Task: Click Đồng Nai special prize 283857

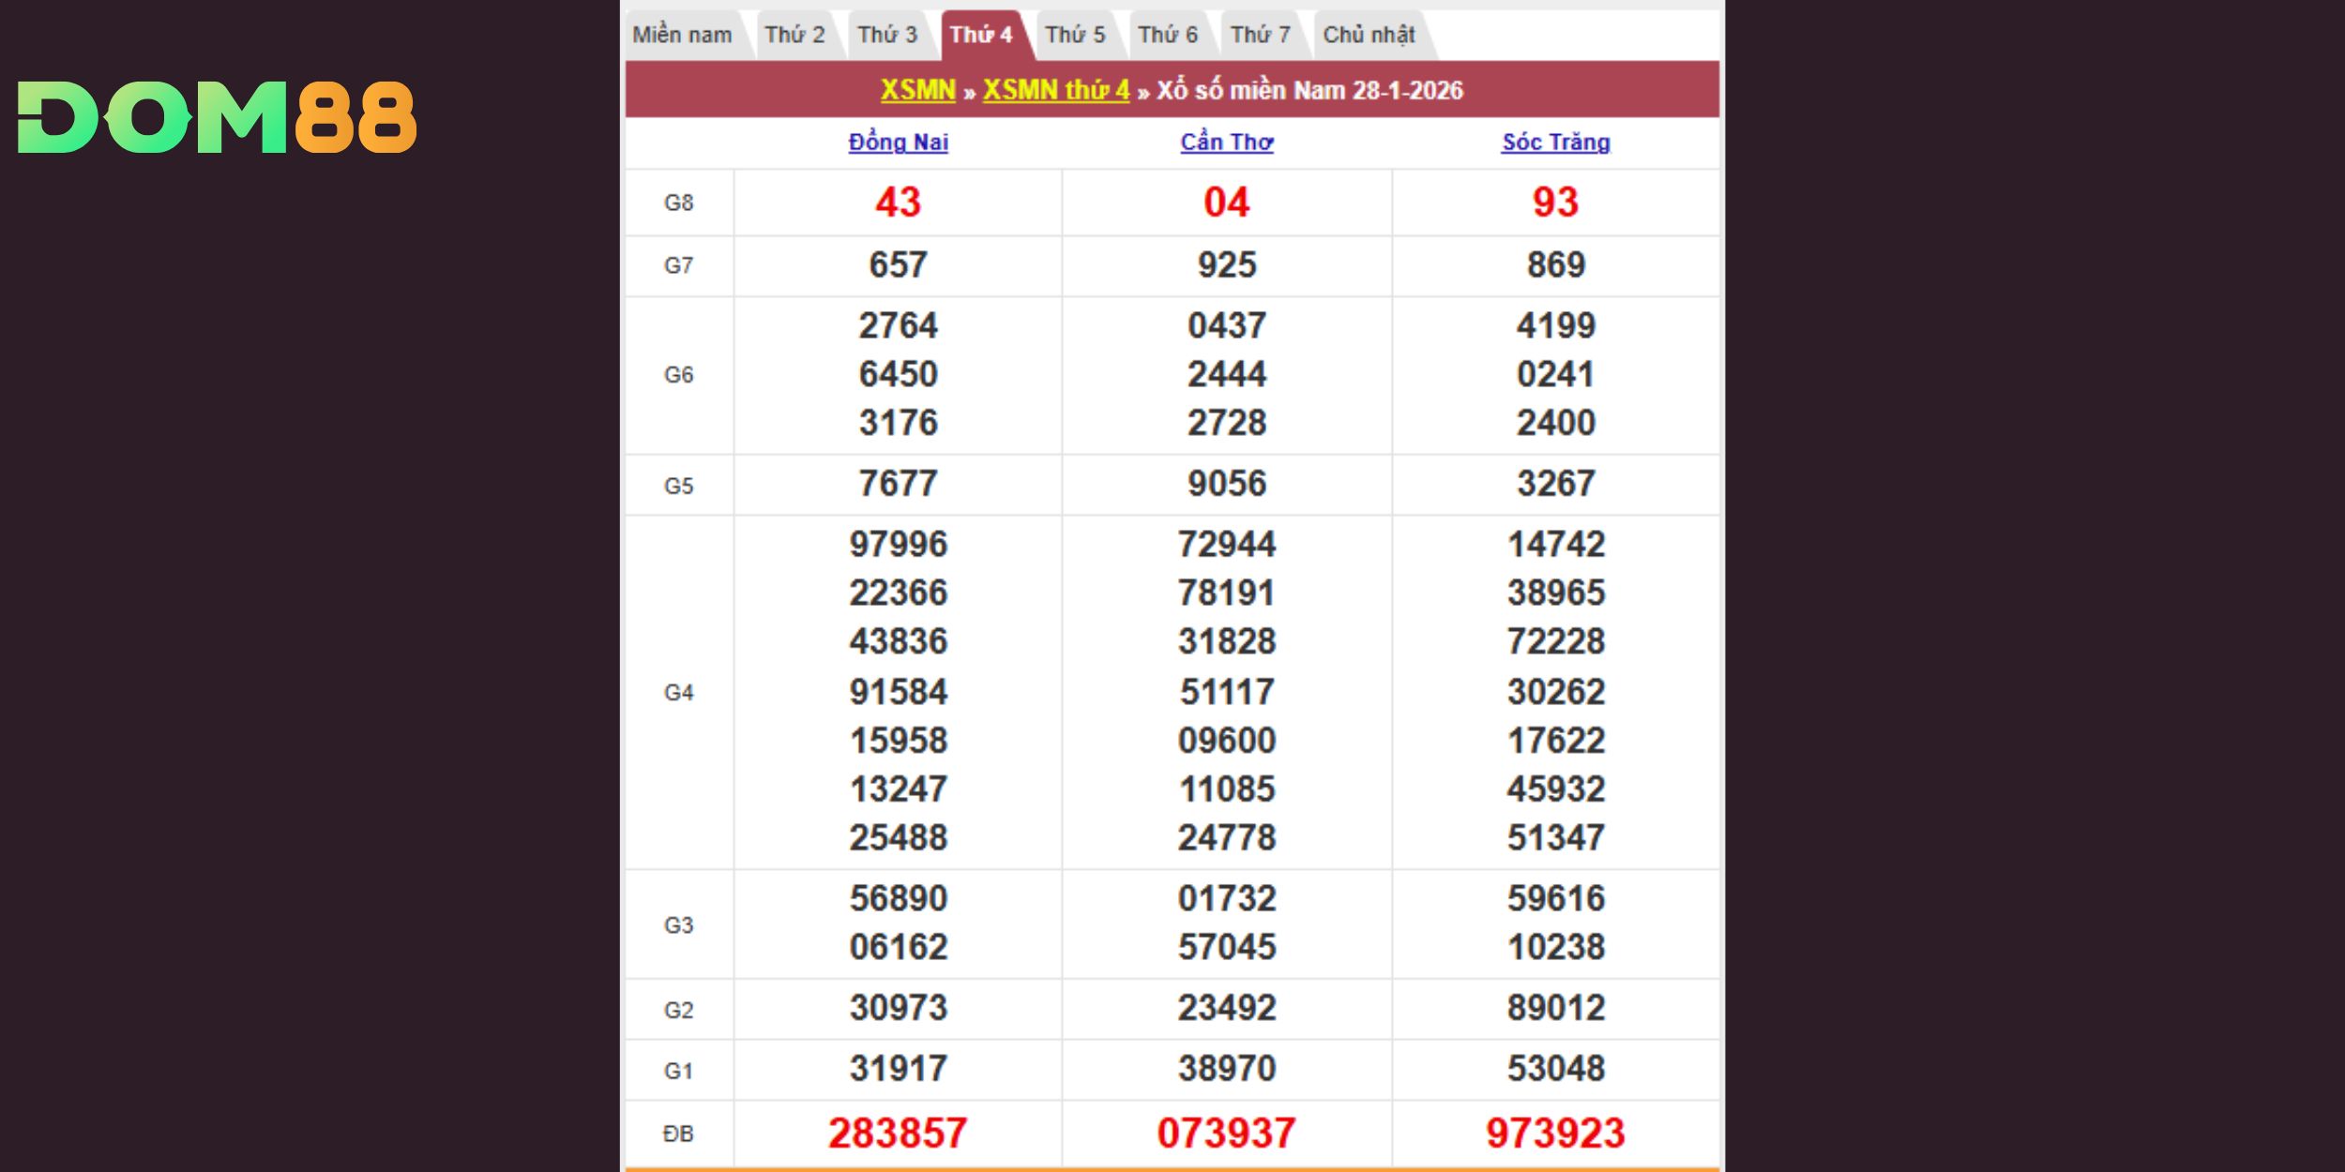Action: [x=898, y=1133]
